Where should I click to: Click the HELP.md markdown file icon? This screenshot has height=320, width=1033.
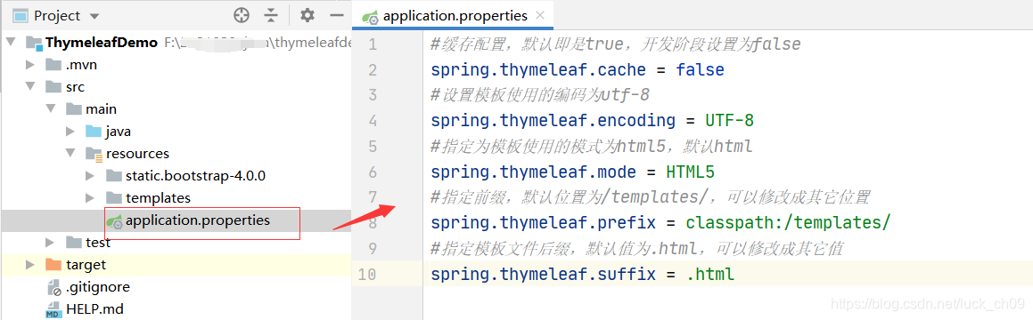pyautogui.click(x=53, y=309)
